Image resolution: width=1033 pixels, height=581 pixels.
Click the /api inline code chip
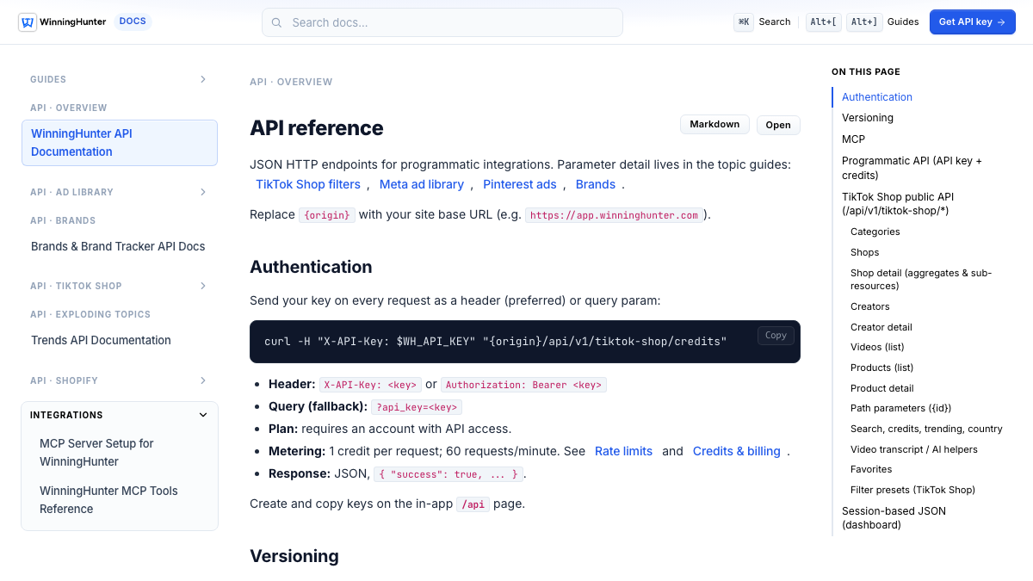473,504
